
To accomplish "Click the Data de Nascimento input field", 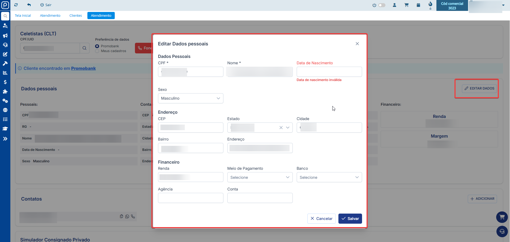I will click(329, 72).
